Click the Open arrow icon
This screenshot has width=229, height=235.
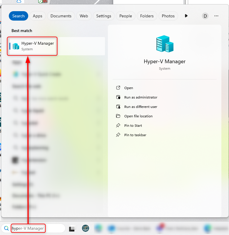click(x=118, y=88)
